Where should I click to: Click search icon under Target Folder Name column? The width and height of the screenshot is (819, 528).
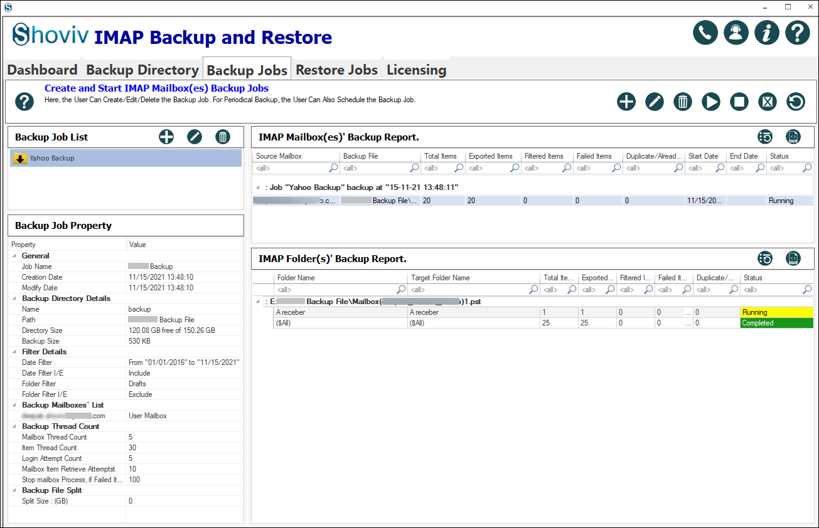click(533, 290)
